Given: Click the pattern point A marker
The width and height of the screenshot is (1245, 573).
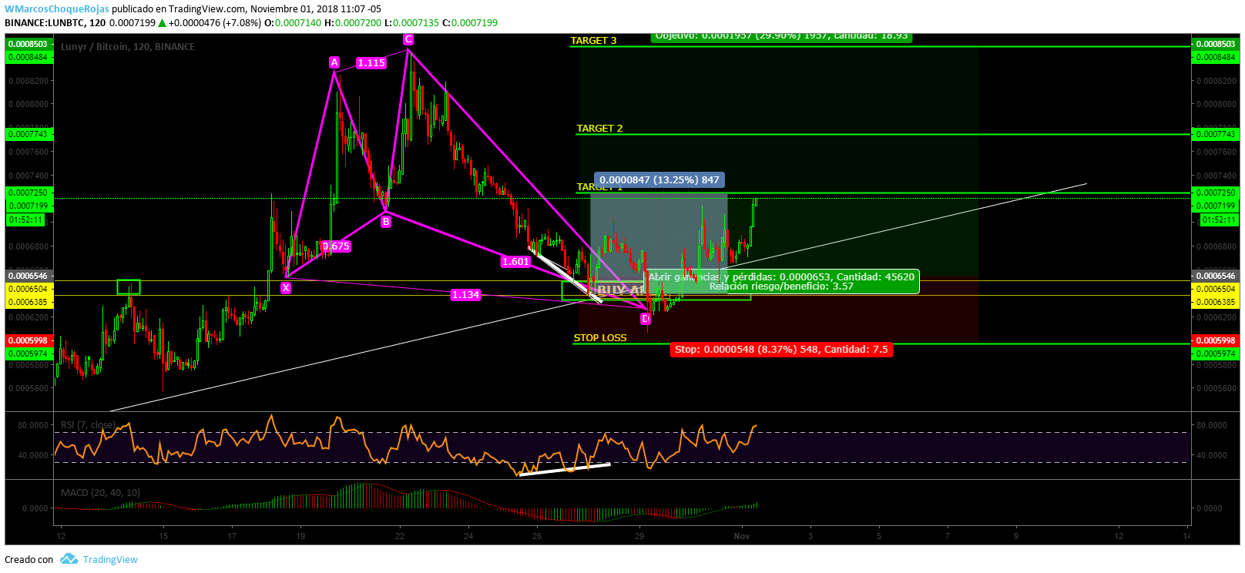Looking at the screenshot, I should (334, 62).
